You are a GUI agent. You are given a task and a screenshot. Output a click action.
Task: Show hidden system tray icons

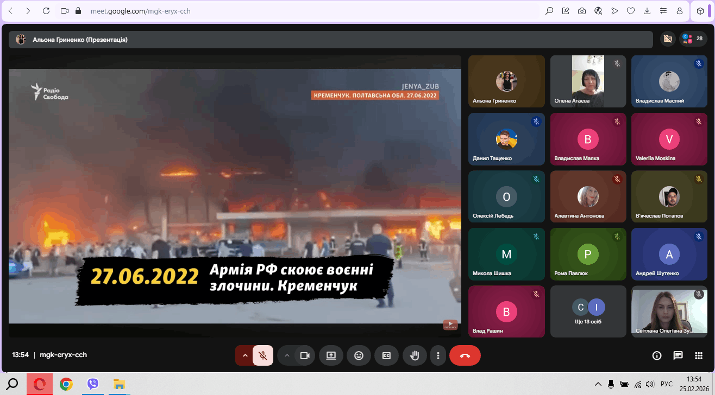[598, 384]
